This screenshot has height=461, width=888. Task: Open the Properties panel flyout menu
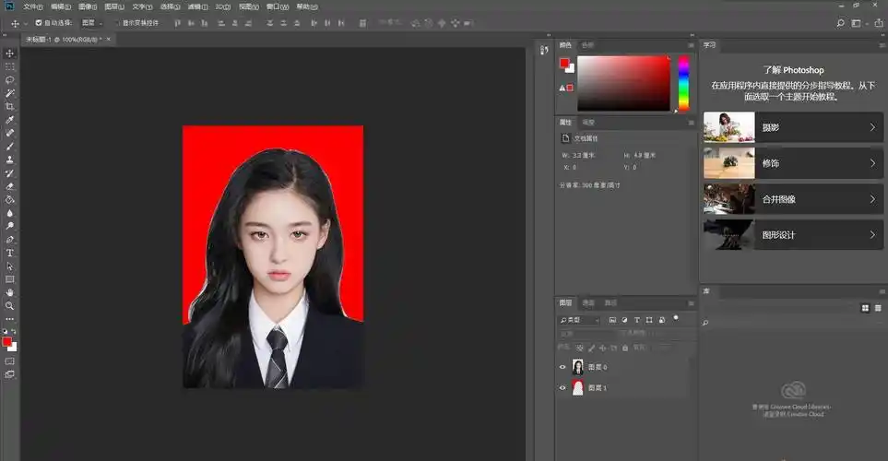[x=691, y=123]
